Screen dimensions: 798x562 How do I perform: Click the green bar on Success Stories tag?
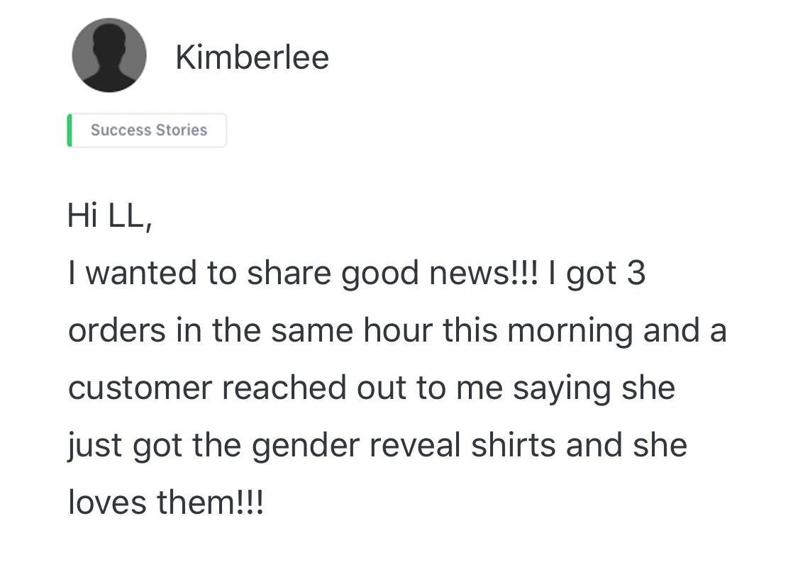pos(70,130)
